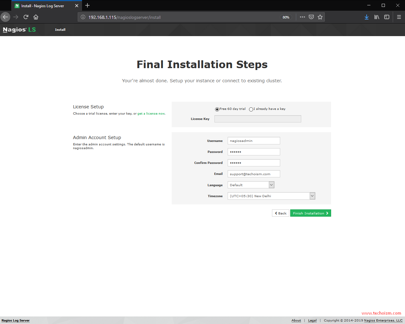The width and height of the screenshot is (405, 324).
Task: Open the Legal footer link
Action: (x=312, y=321)
